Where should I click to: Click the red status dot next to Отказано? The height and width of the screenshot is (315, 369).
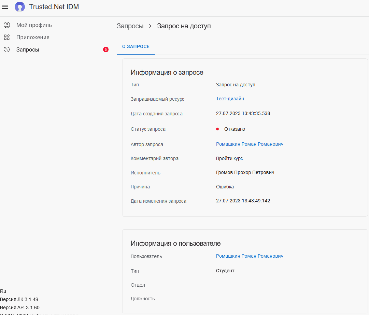coord(217,129)
